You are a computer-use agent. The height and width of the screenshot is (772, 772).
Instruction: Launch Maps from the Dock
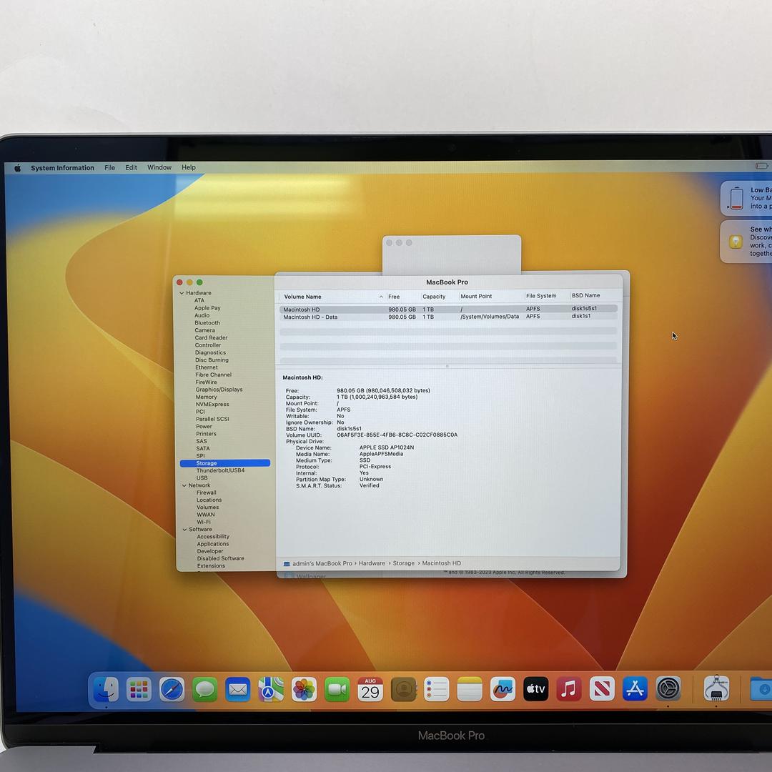click(271, 689)
